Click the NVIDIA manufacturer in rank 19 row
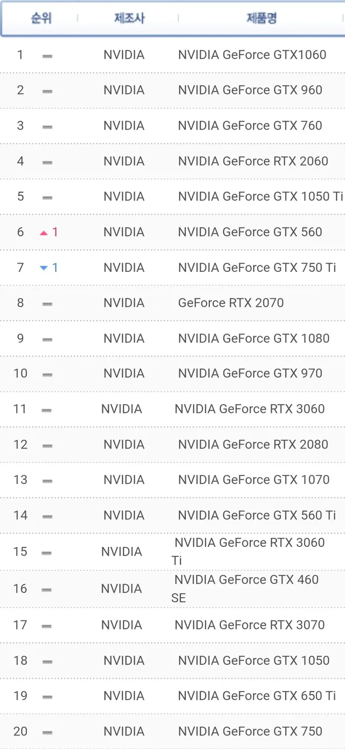This screenshot has height=749, width=345. tap(124, 695)
